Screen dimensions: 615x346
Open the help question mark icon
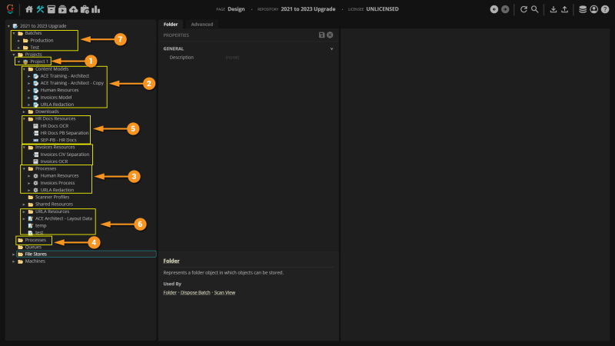(604, 9)
